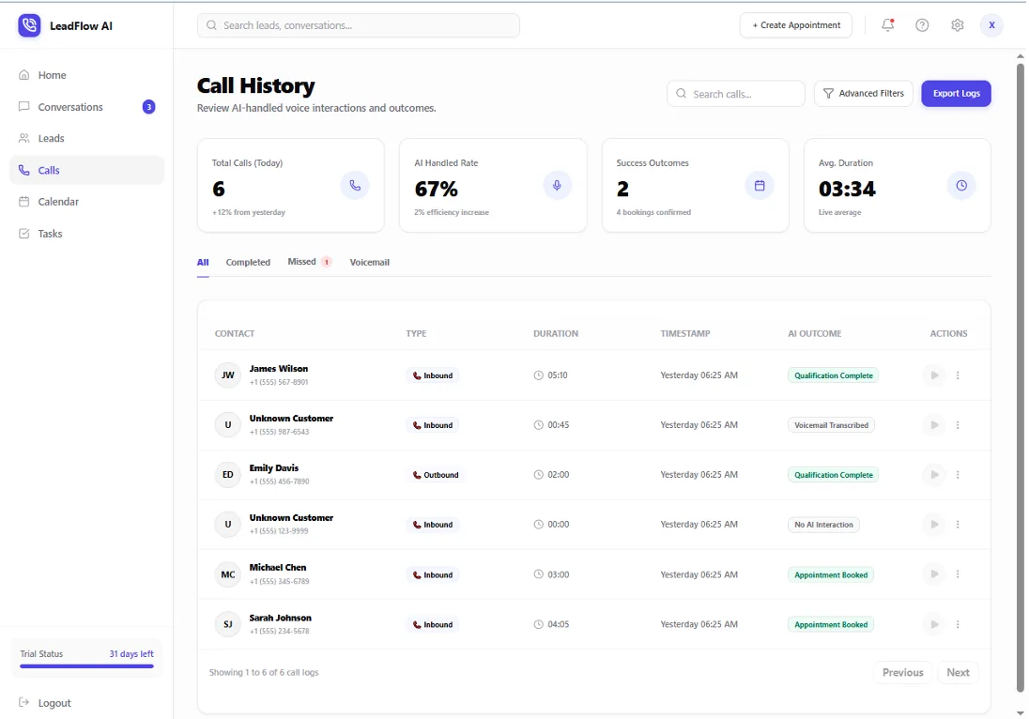Click the 05:10 duration value
Image resolution: width=1029 pixels, height=719 pixels.
(558, 375)
